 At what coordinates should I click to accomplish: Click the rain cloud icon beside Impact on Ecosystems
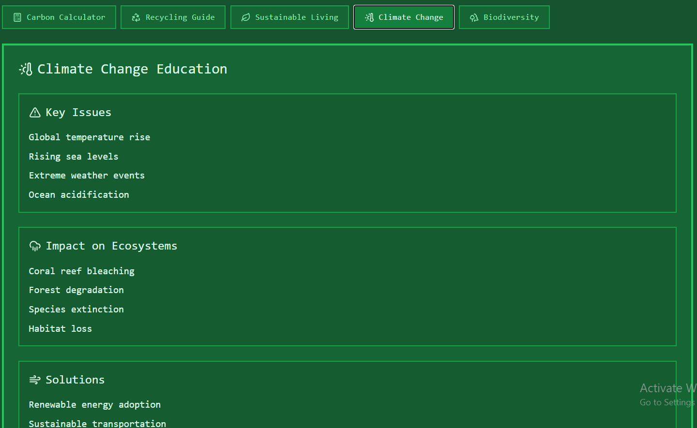[35, 246]
